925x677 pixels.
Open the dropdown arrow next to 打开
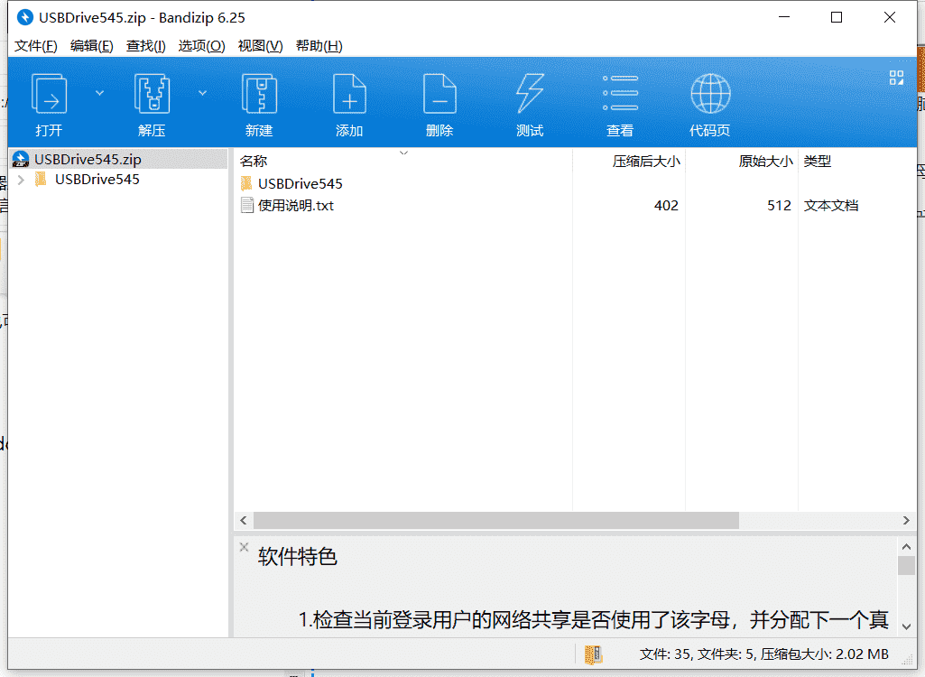(99, 93)
